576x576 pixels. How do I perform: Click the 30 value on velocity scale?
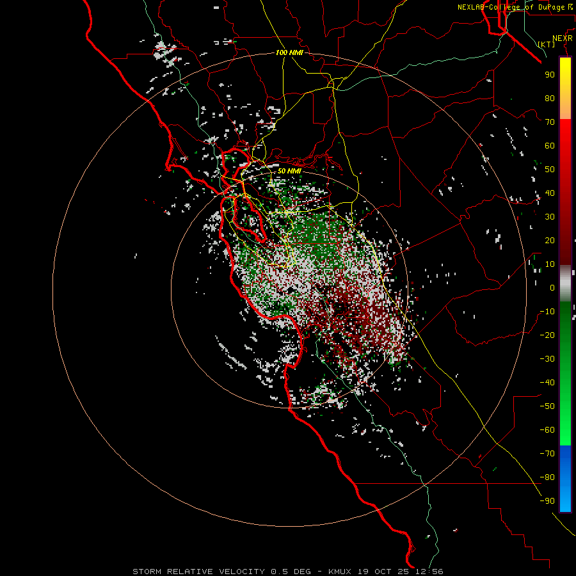coord(550,217)
